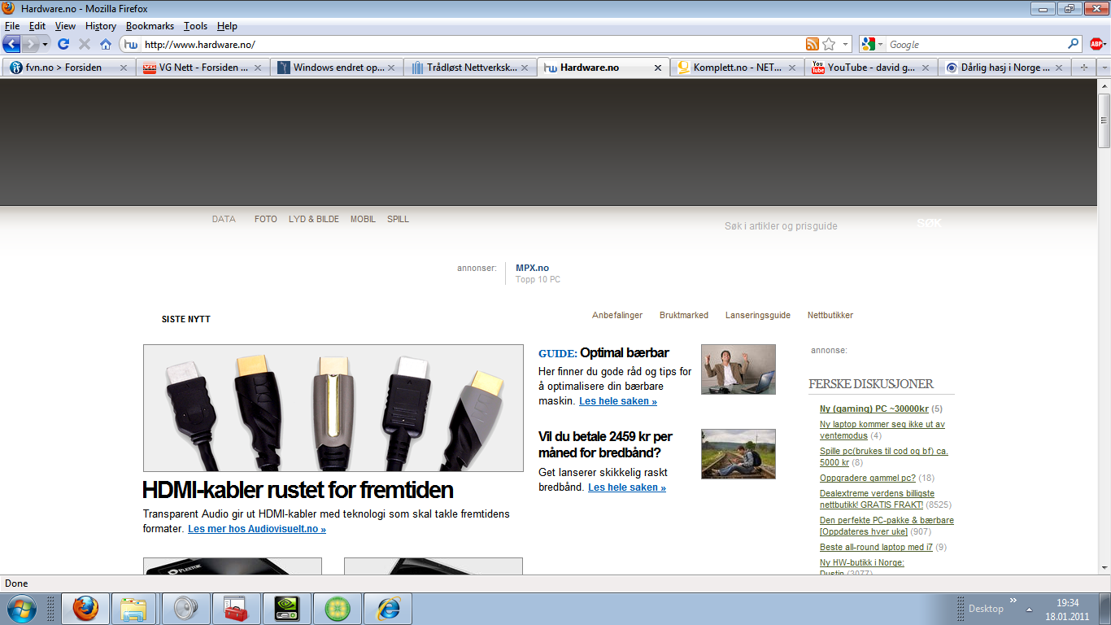
Task: Open the recent pages history dropdown arrow
Action: coord(46,44)
